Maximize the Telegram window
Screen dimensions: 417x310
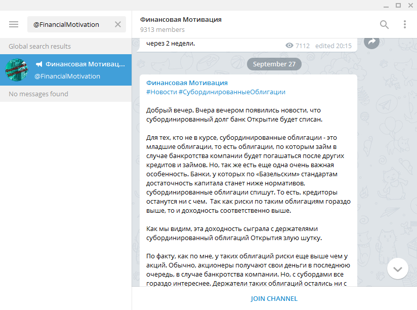point(398,5)
